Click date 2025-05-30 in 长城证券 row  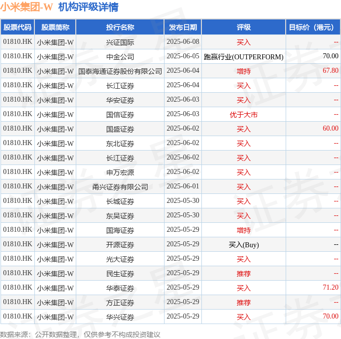click(x=183, y=200)
